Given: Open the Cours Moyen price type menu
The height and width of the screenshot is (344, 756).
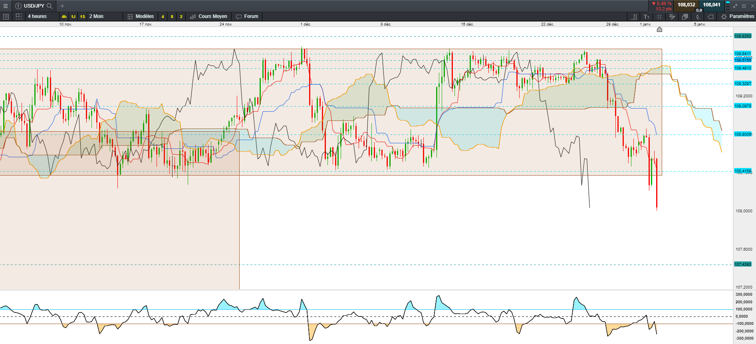Looking at the screenshot, I should (x=208, y=16).
